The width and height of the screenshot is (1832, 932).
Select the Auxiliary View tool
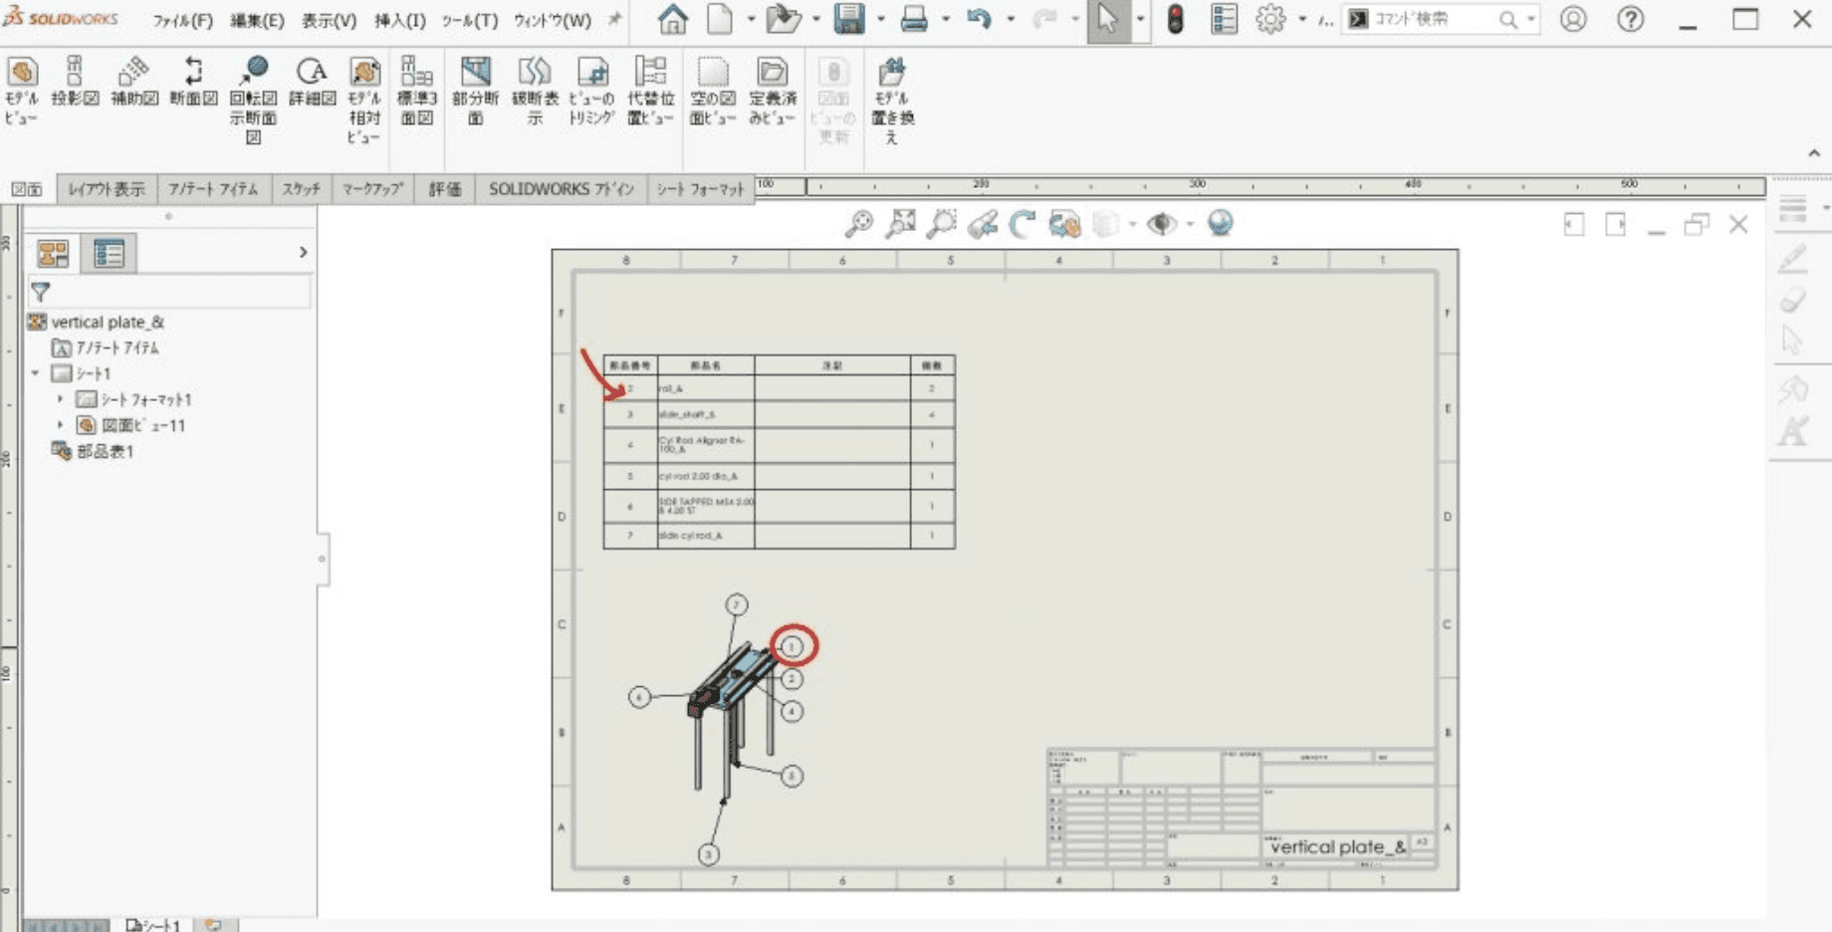134,82
